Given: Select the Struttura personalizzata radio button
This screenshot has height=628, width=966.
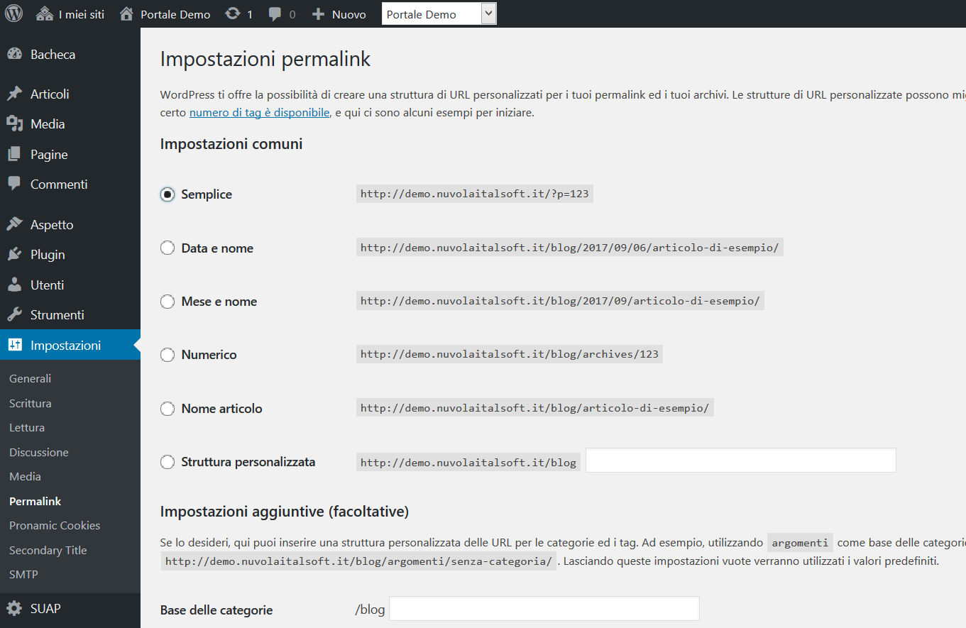Looking at the screenshot, I should pyautogui.click(x=168, y=462).
